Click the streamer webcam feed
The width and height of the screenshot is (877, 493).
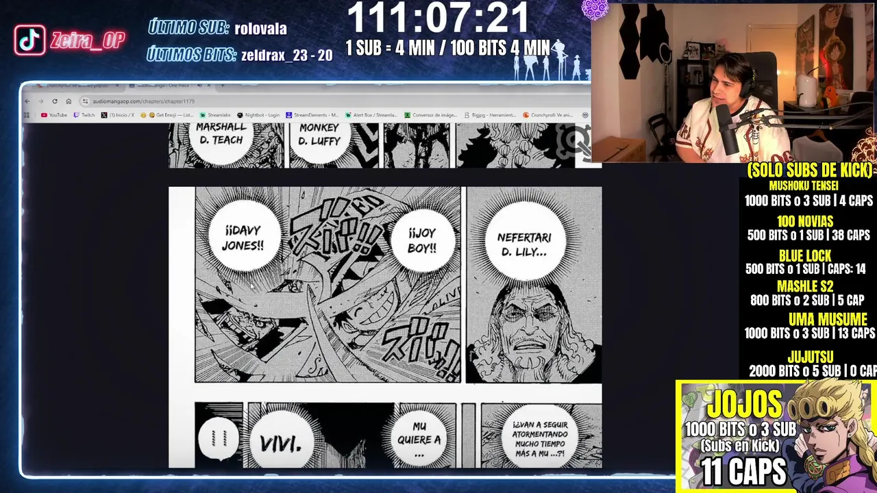click(733, 82)
